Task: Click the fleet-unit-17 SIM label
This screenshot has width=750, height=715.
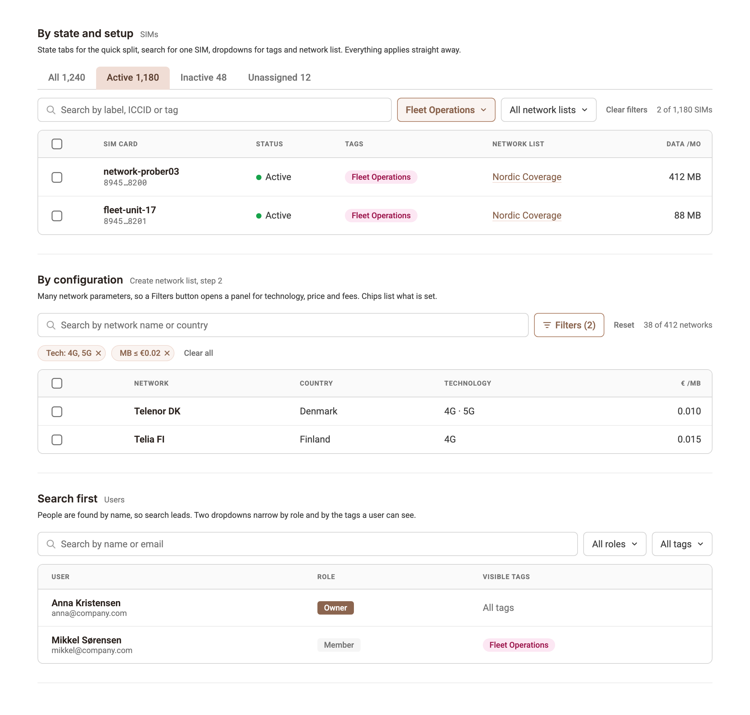Action: [x=130, y=210]
